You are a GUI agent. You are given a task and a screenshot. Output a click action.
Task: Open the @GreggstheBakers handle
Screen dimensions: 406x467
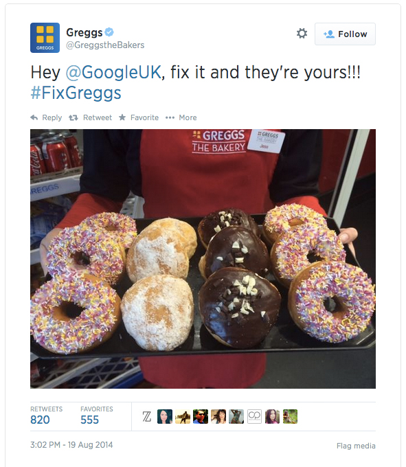(105, 45)
